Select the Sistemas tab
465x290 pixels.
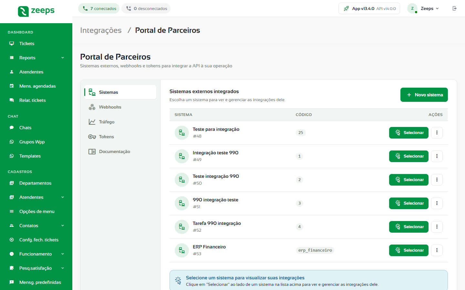pyautogui.click(x=120, y=92)
